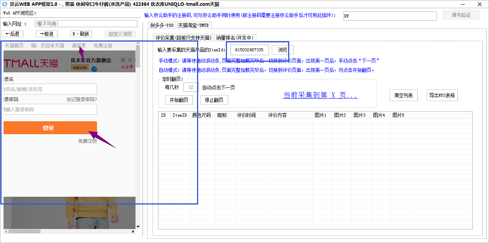Click the 前进 forward button

[x=46, y=34]
